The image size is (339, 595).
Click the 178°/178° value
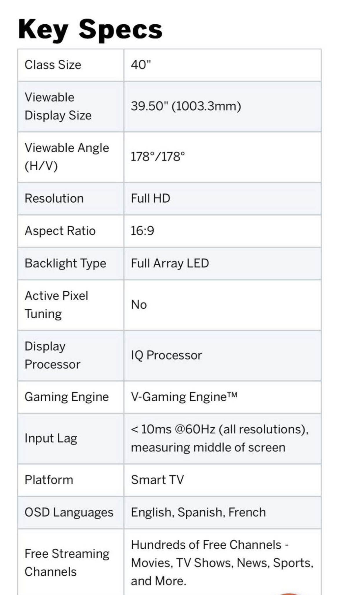pos(158,157)
